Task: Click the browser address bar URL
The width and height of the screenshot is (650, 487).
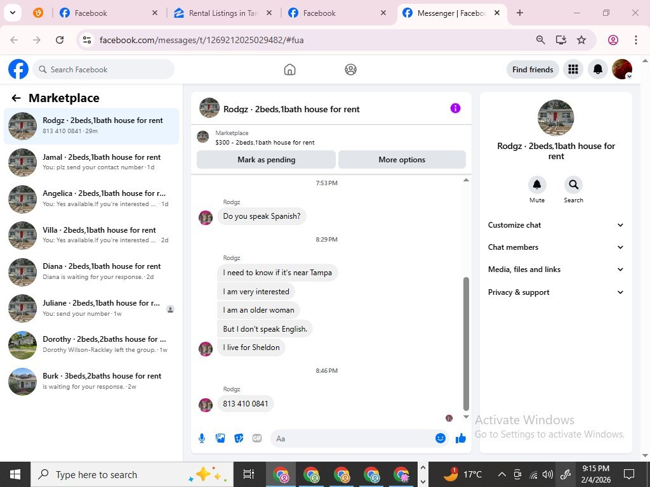Action: 201,40
